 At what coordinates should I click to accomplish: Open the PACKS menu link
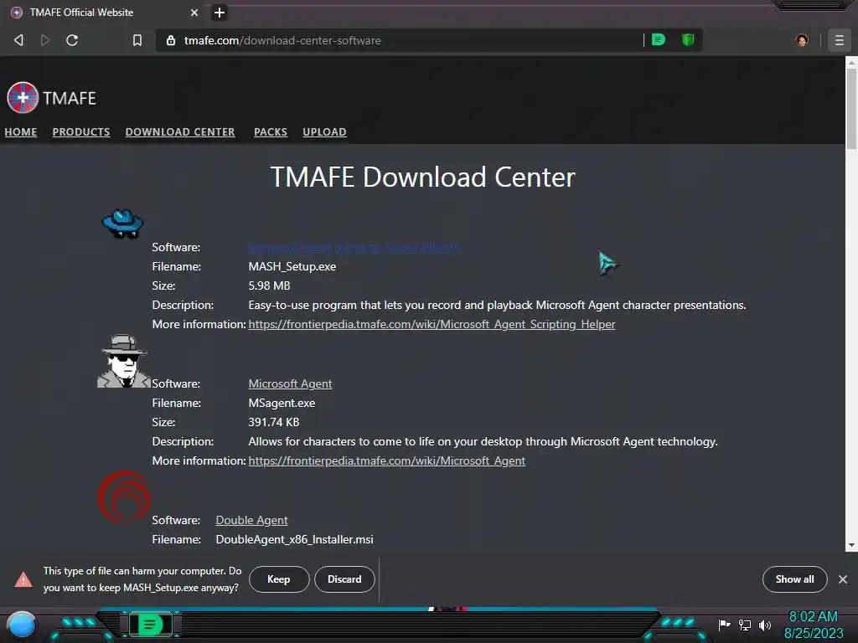tap(271, 131)
